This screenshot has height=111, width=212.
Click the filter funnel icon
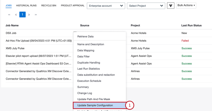[x=171, y=6]
